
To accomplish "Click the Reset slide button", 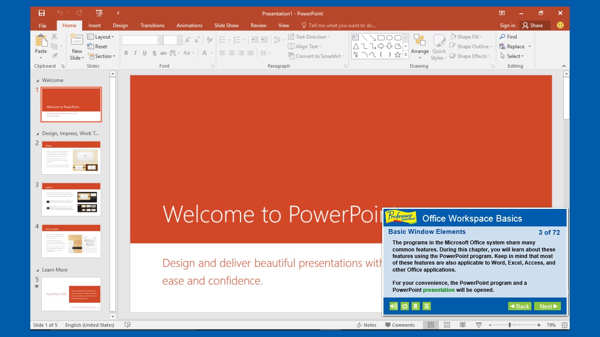I will [x=97, y=47].
